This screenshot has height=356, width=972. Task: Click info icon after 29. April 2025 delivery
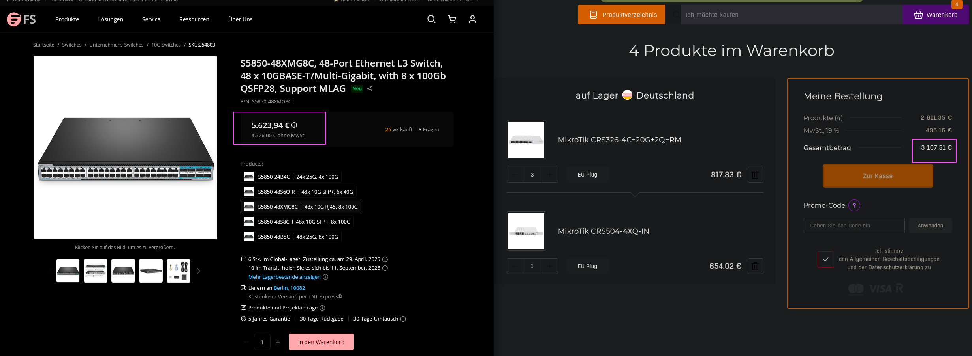click(x=385, y=259)
